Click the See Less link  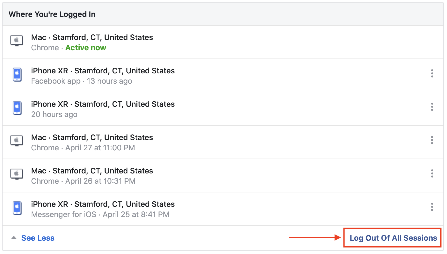pyautogui.click(x=38, y=238)
